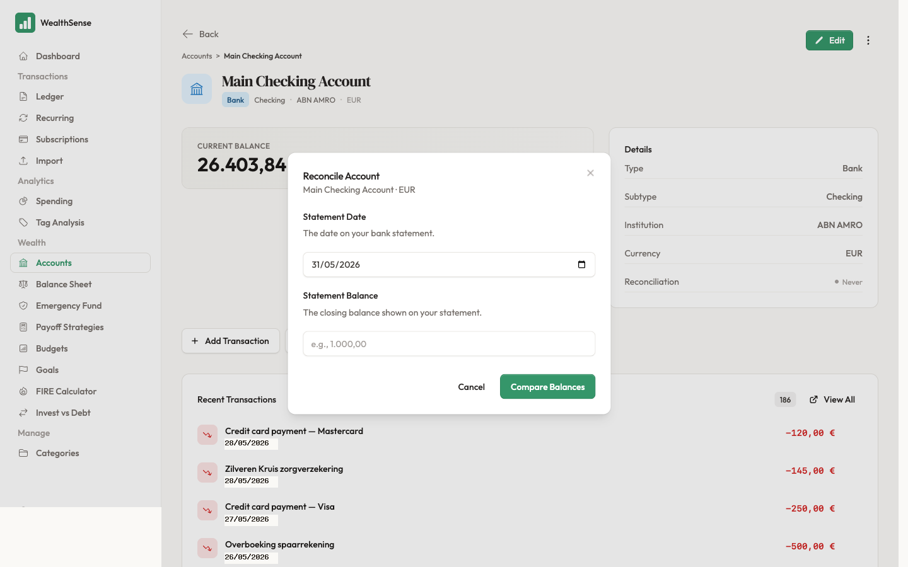The height and width of the screenshot is (567, 908).
Task: Open the three-dot more options menu
Action: click(868, 40)
